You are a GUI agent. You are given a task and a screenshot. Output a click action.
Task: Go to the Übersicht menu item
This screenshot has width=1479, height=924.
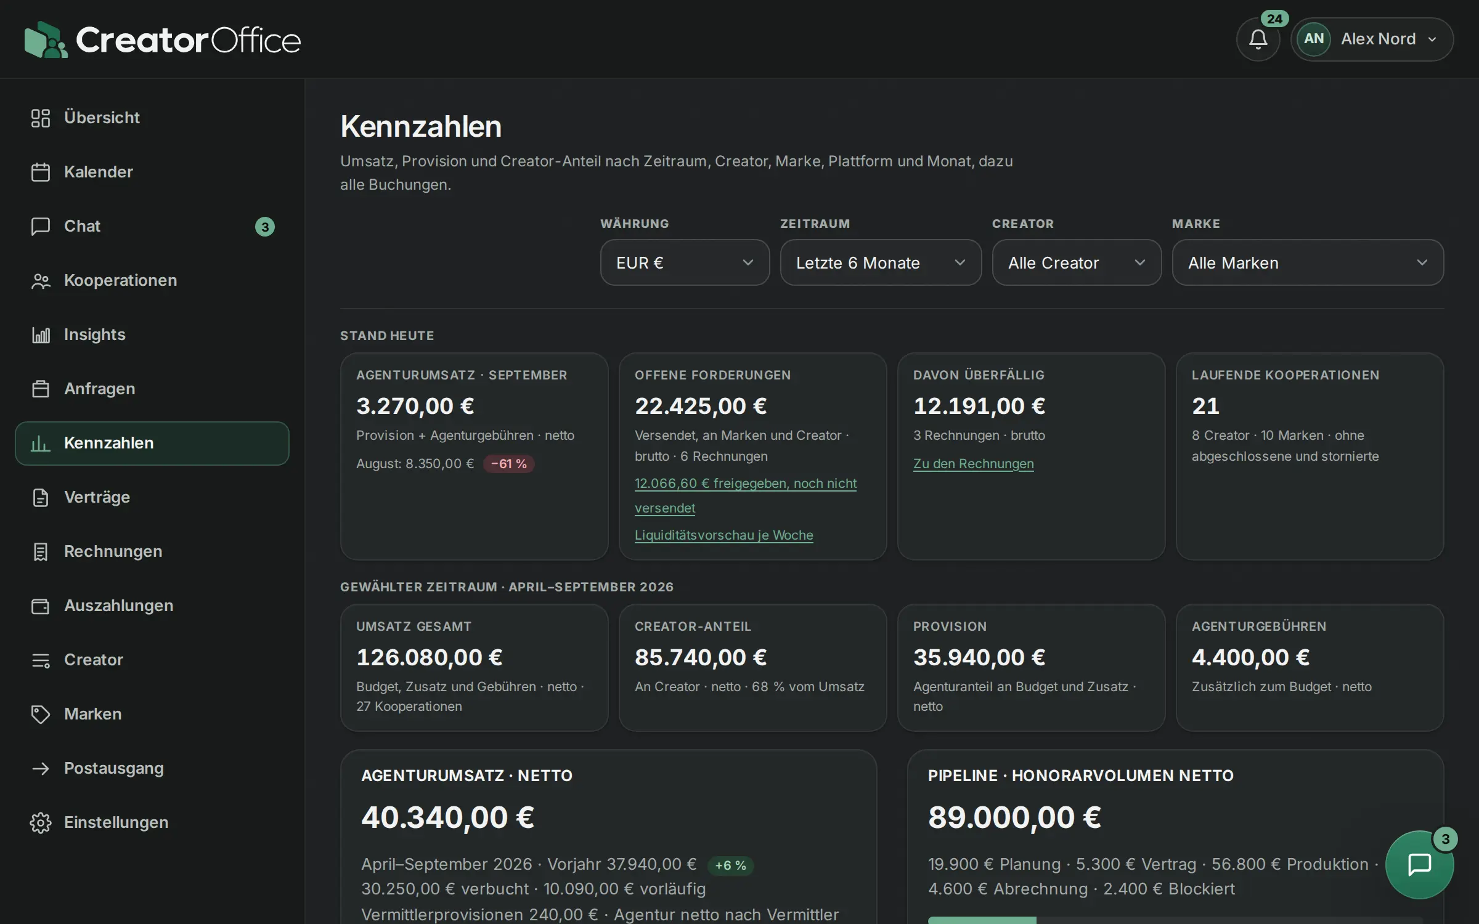click(152, 118)
